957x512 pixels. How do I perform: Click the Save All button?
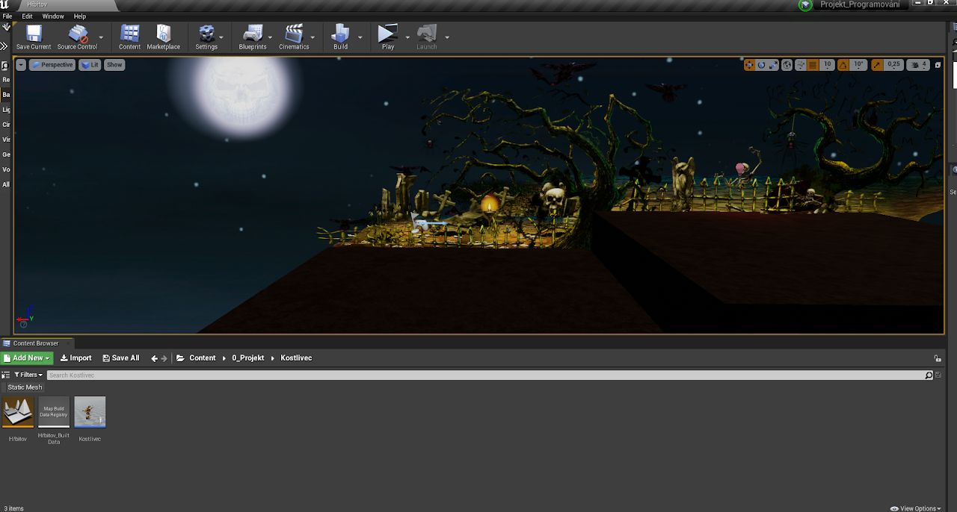pyautogui.click(x=121, y=358)
